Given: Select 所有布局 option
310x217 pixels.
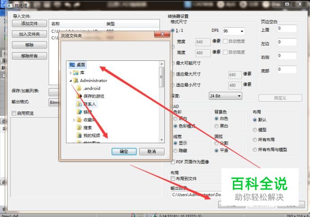Looking at the screenshot, I should click(254, 140).
